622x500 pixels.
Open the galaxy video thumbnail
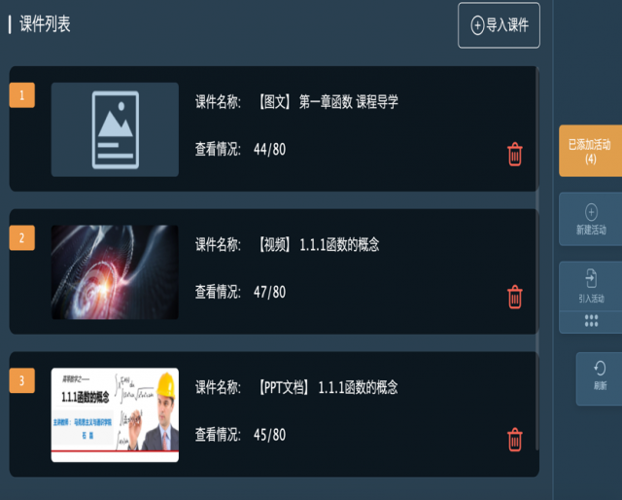point(115,272)
